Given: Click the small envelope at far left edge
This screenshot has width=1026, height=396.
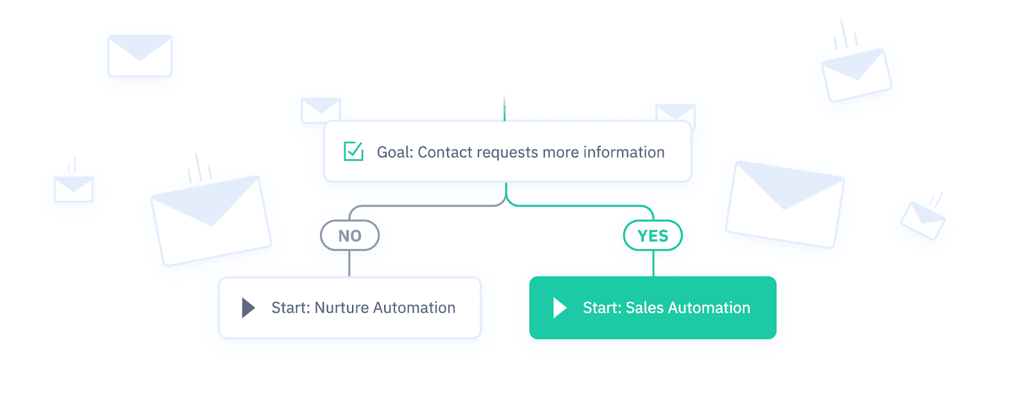Looking at the screenshot, I should point(74,189).
